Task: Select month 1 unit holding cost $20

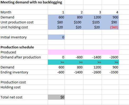Action: 56,27
